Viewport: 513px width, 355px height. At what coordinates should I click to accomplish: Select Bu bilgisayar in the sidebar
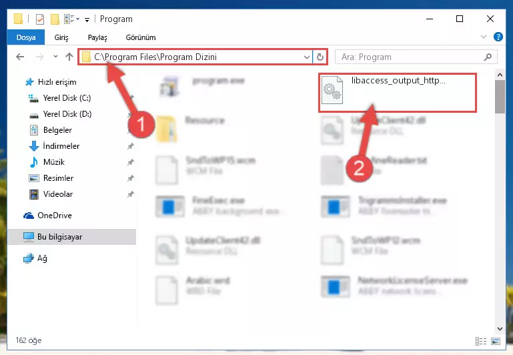72,237
